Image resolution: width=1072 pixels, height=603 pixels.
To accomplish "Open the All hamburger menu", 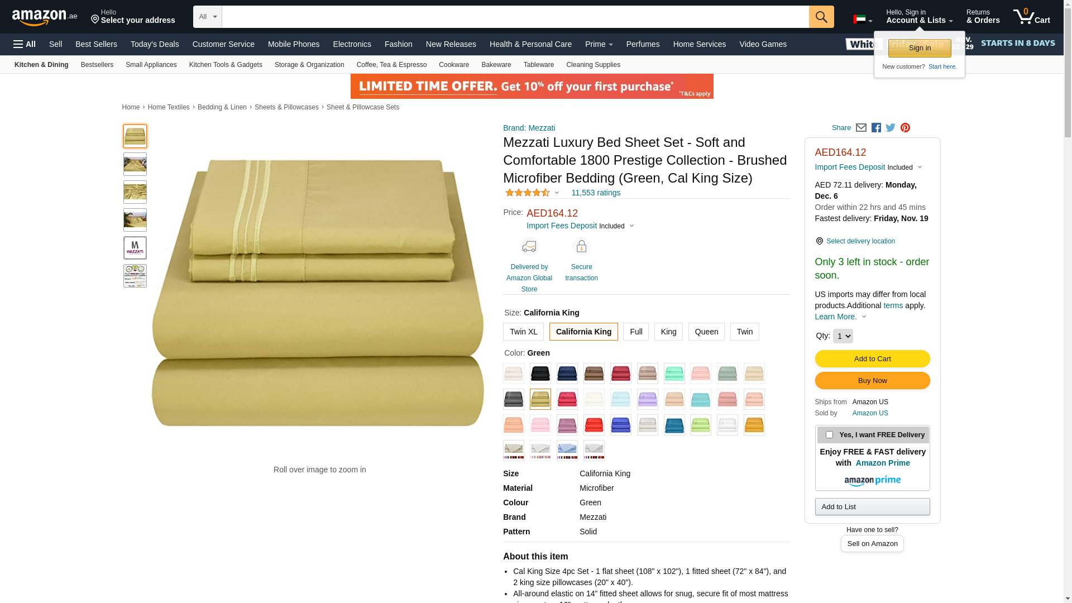I will point(25,44).
